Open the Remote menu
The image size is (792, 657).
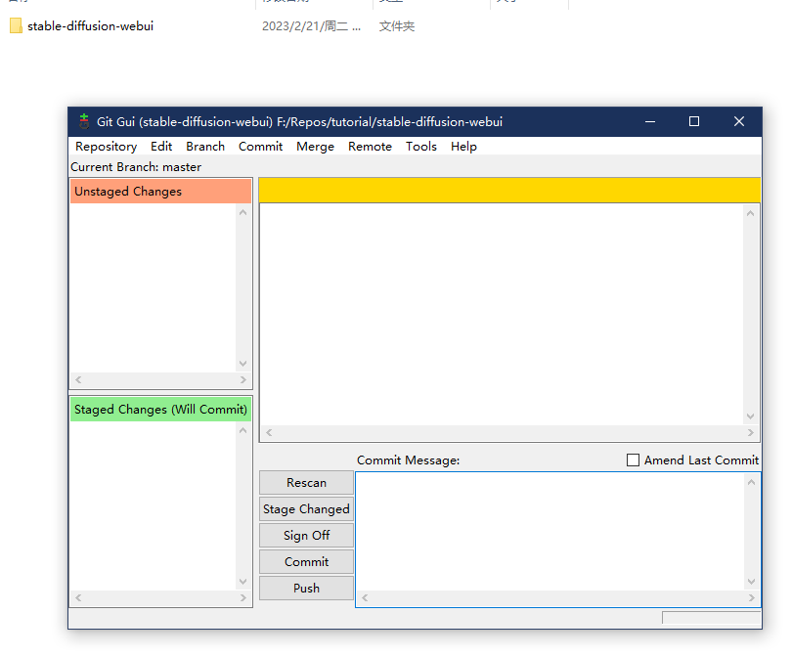pos(370,147)
